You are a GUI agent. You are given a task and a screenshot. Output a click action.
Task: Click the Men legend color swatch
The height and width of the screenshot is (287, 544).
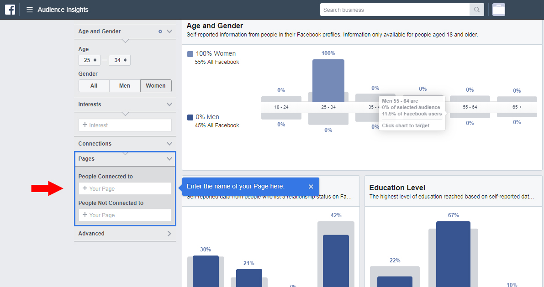[x=190, y=118]
